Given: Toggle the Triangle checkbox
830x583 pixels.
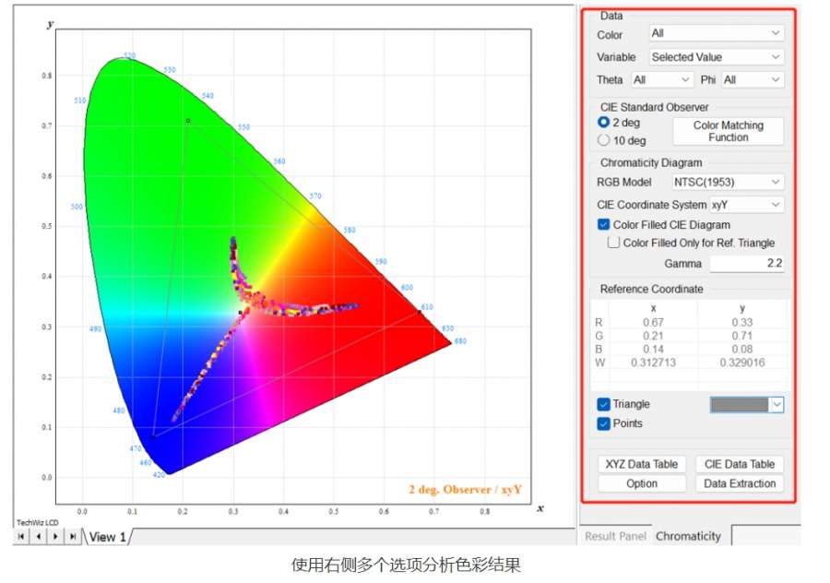Looking at the screenshot, I should point(604,404).
